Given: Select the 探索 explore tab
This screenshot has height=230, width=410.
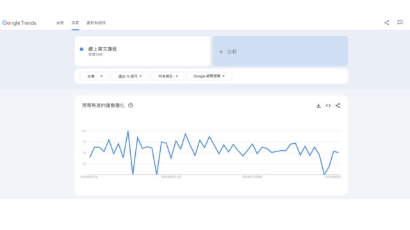Looking at the screenshot, I should coord(76,23).
